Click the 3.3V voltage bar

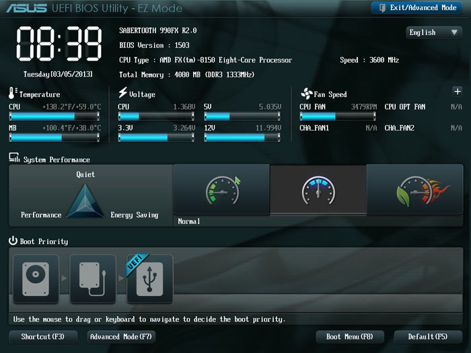(x=156, y=137)
